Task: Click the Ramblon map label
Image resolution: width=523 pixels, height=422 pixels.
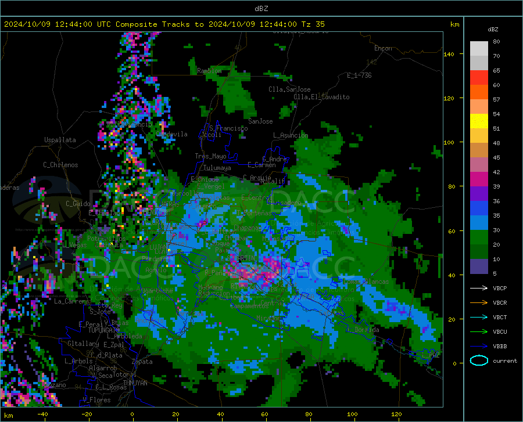Action: coord(209,71)
